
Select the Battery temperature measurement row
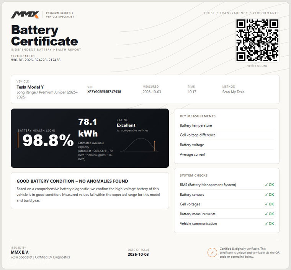coord(227,125)
